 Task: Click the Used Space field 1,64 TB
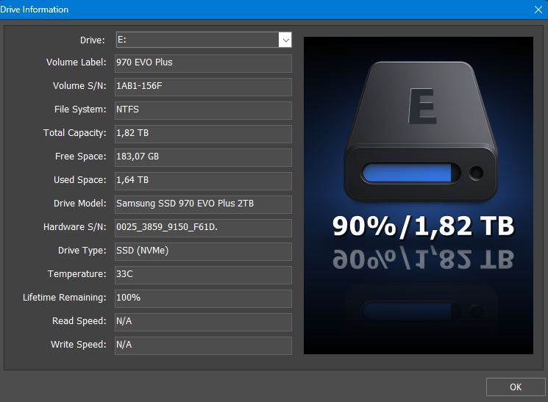pos(203,181)
